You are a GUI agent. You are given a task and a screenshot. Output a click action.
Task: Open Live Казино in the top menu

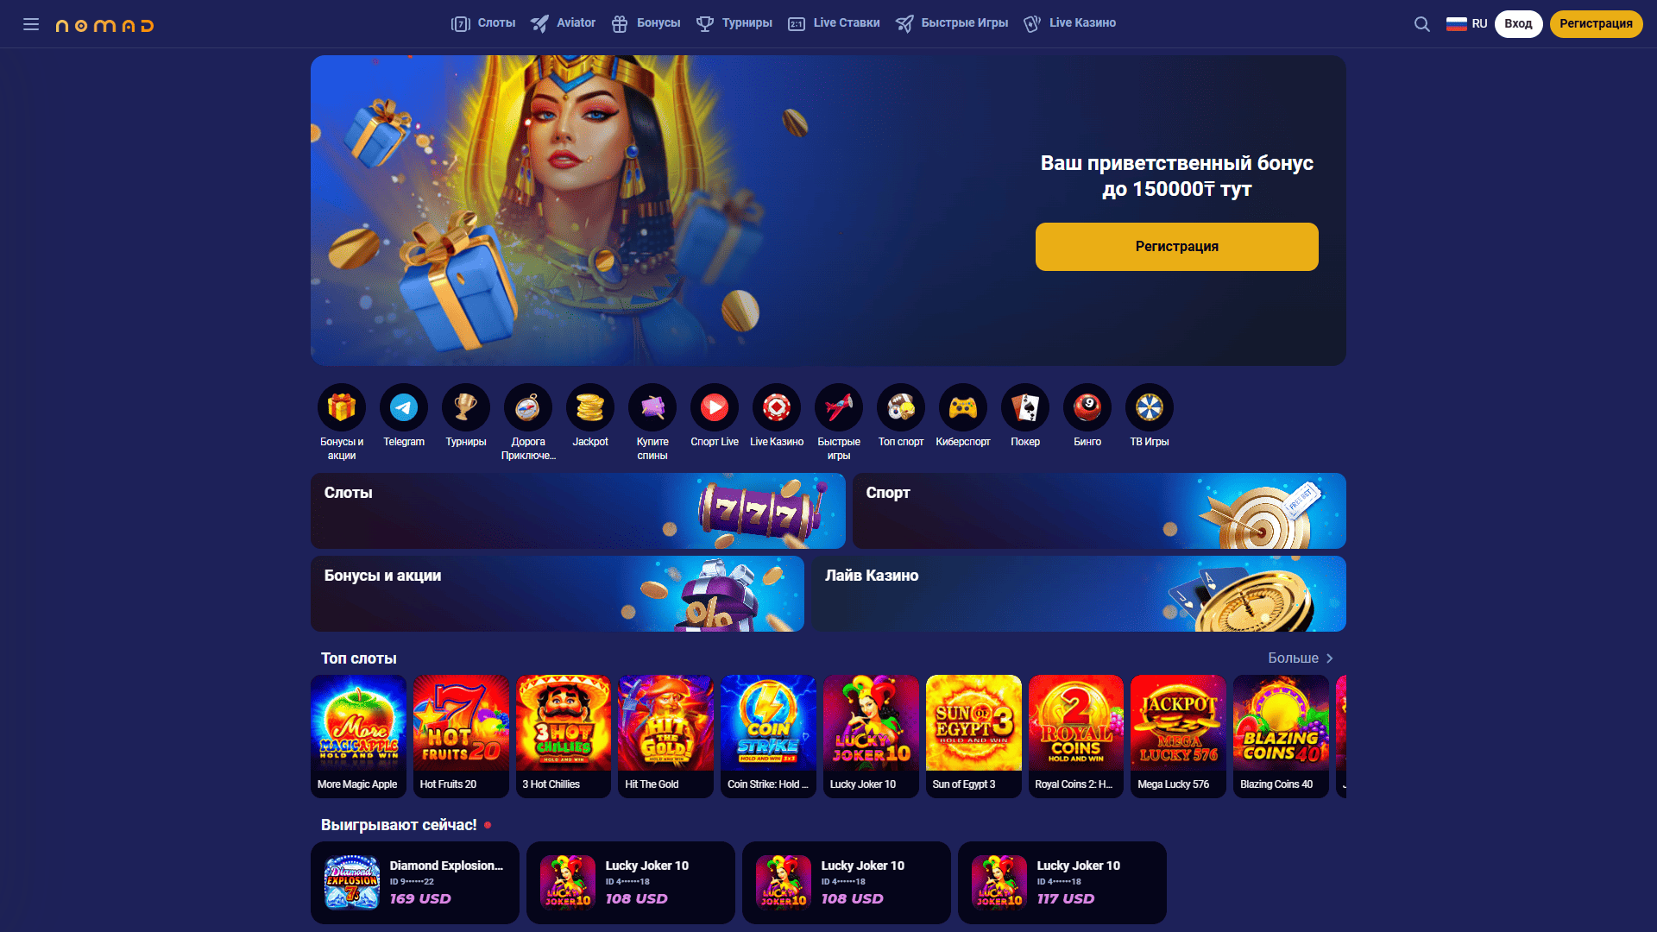tap(1069, 23)
